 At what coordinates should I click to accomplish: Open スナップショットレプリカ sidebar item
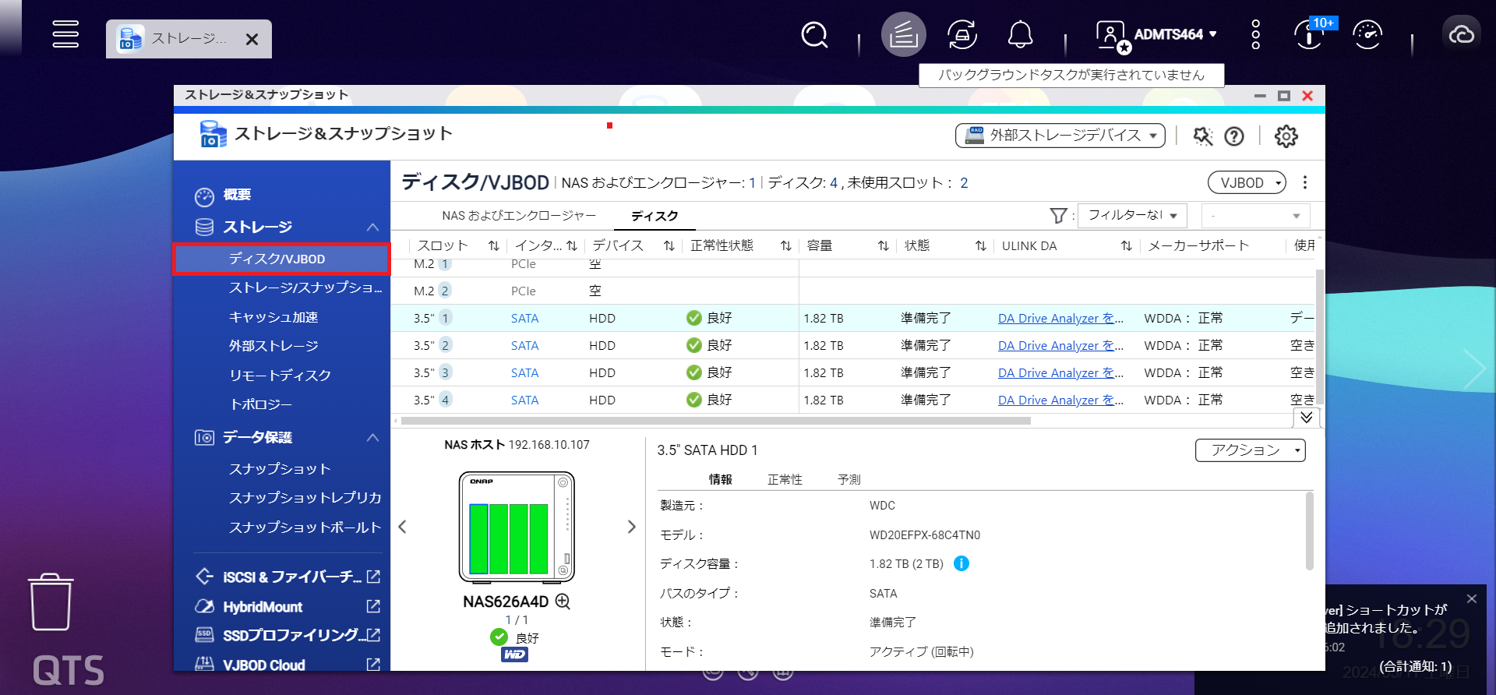(x=305, y=498)
